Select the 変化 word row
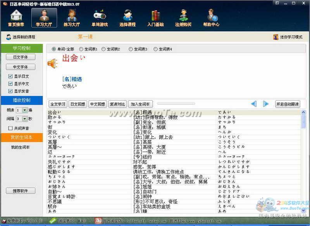 (x=174, y=132)
